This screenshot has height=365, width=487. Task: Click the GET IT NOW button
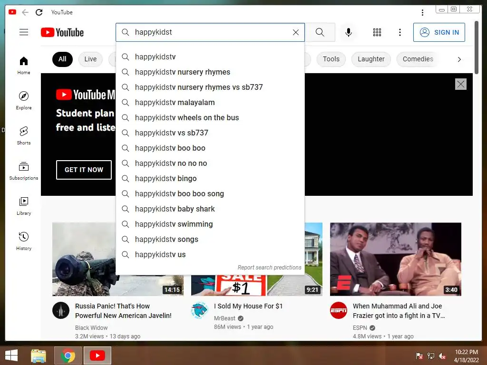(x=84, y=170)
